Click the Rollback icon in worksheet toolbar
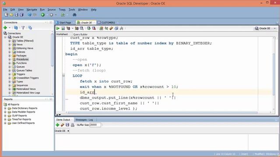Screen dimensions: 280x157 [94, 28]
